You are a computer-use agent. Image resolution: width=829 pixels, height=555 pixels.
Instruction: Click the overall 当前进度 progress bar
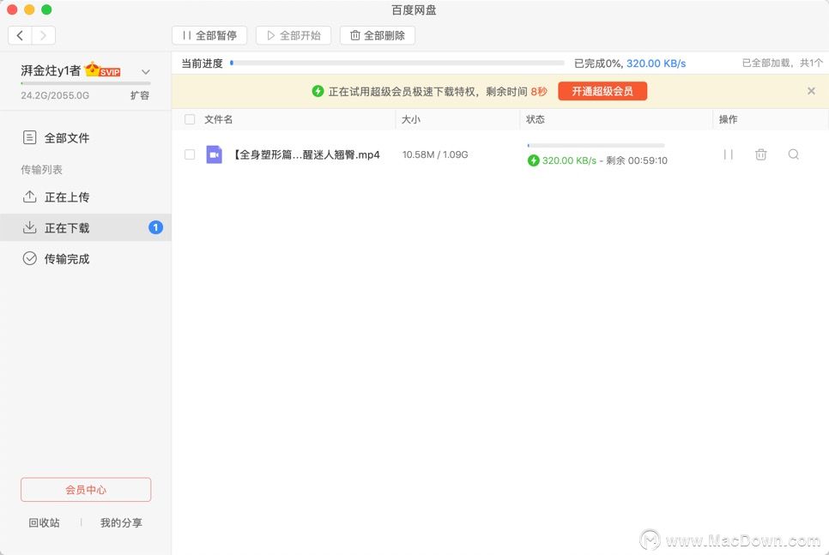(397, 63)
